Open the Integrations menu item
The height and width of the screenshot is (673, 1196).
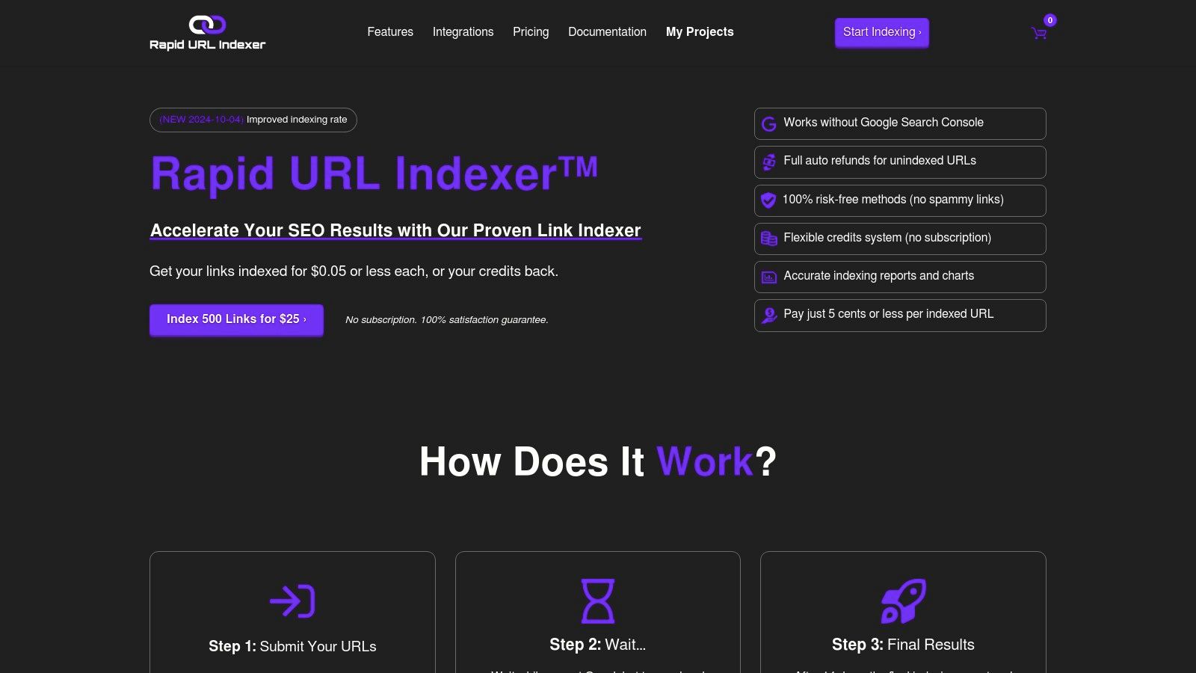463,32
